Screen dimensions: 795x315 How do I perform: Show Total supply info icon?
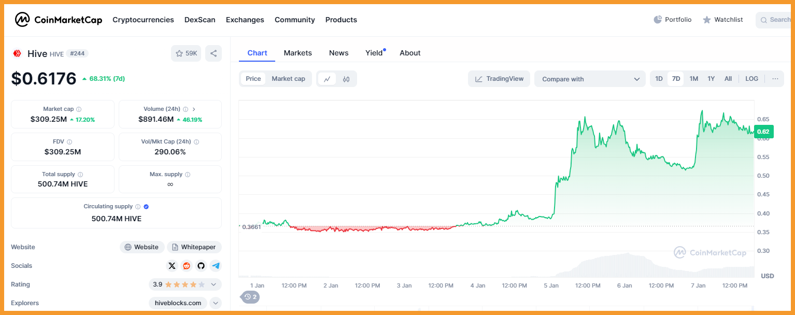point(80,175)
